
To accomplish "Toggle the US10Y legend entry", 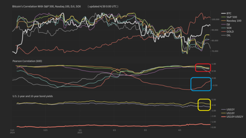I will point(228,113).
